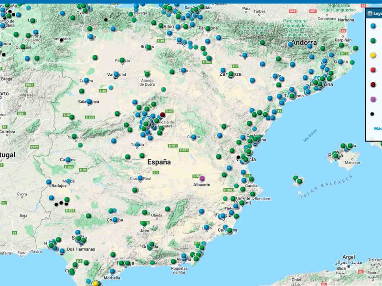The image size is (382, 286).
Task: Select the blue marker at Cuenca
Action: pos(193,136)
